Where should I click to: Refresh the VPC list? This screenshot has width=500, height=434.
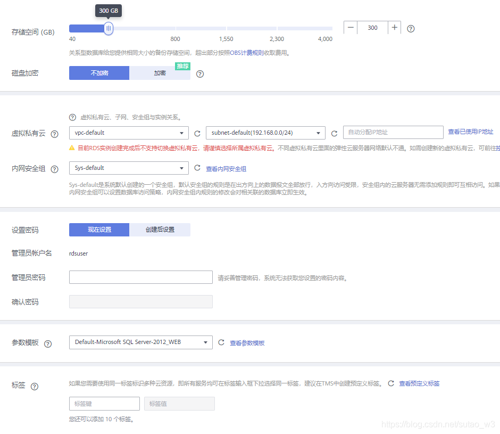point(197,134)
